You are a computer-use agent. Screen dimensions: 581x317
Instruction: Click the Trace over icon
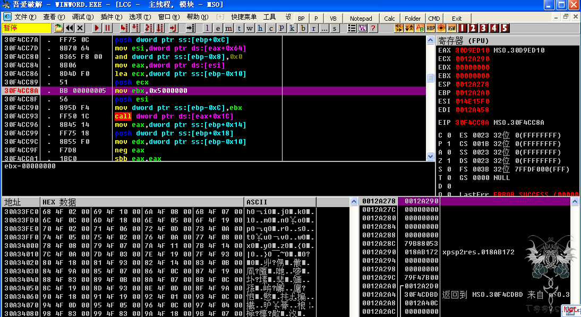pyautogui.click(x=160, y=28)
